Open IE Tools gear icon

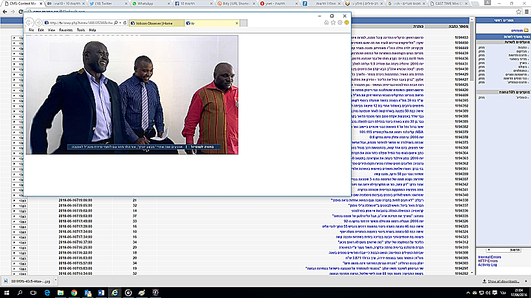tap(338, 22)
